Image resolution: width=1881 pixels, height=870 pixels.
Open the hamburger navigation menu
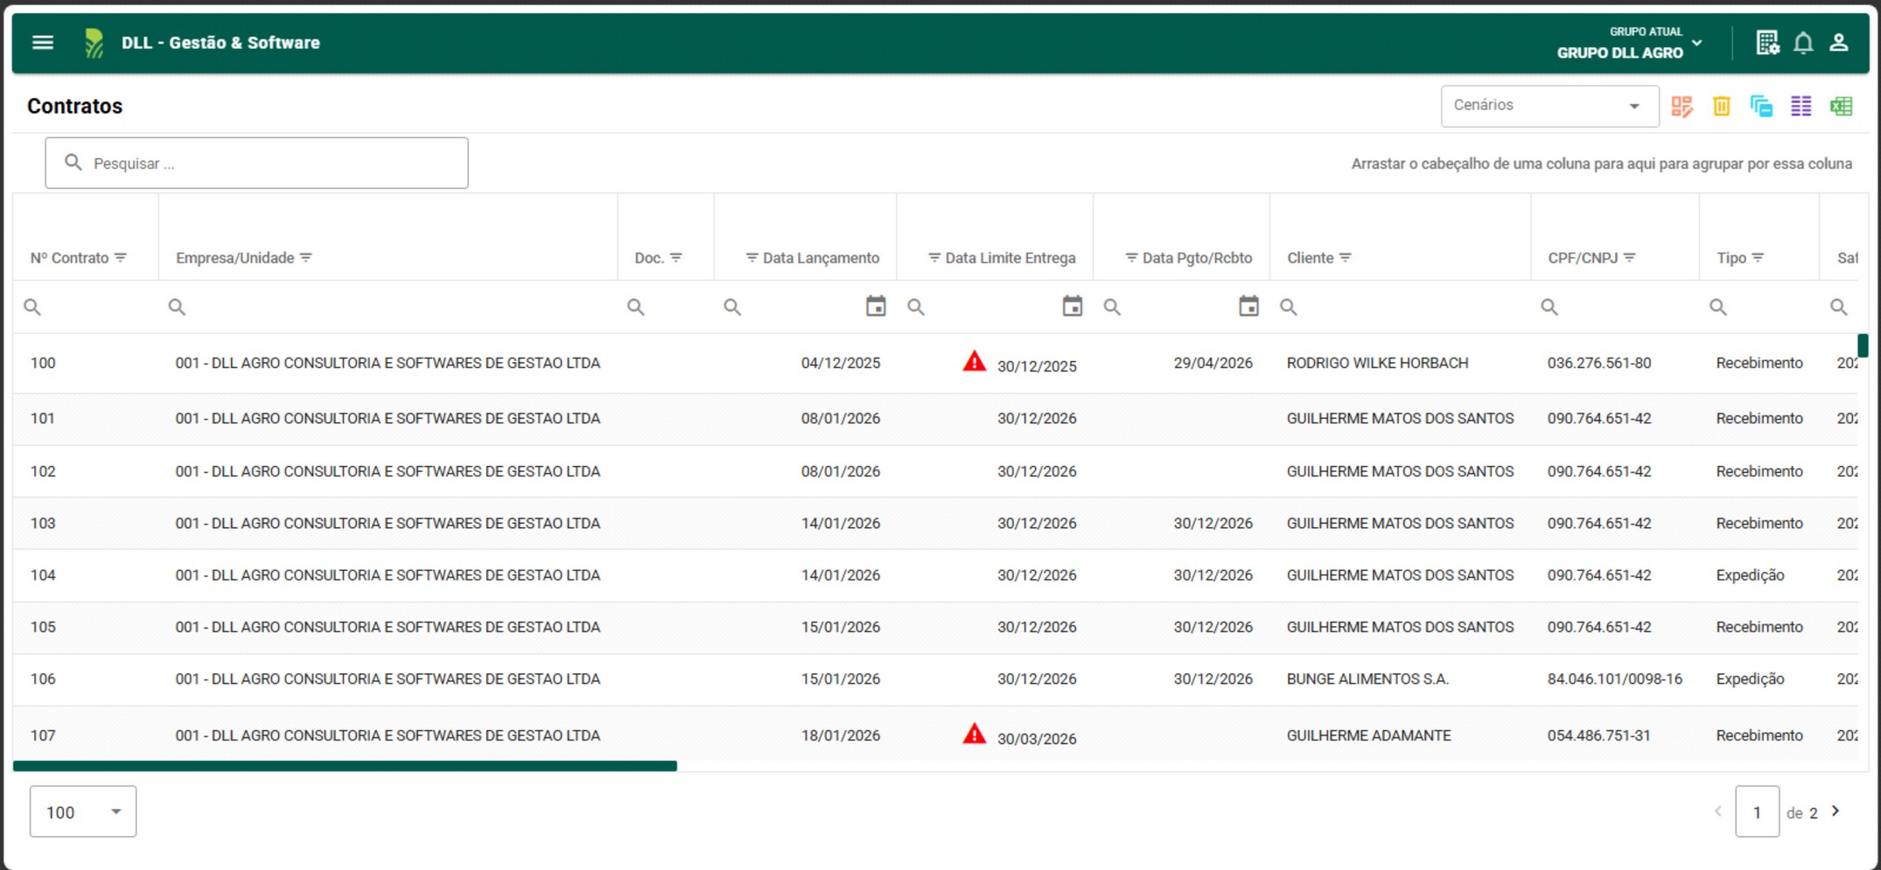point(43,42)
